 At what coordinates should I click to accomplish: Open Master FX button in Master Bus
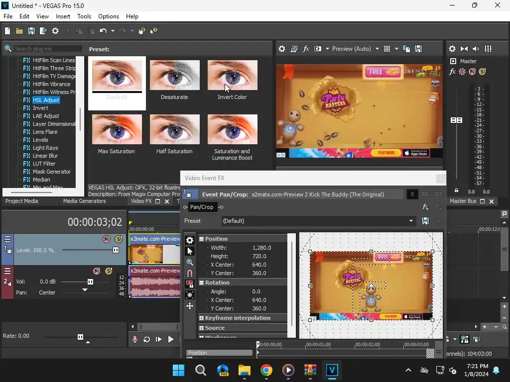tap(452, 72)
